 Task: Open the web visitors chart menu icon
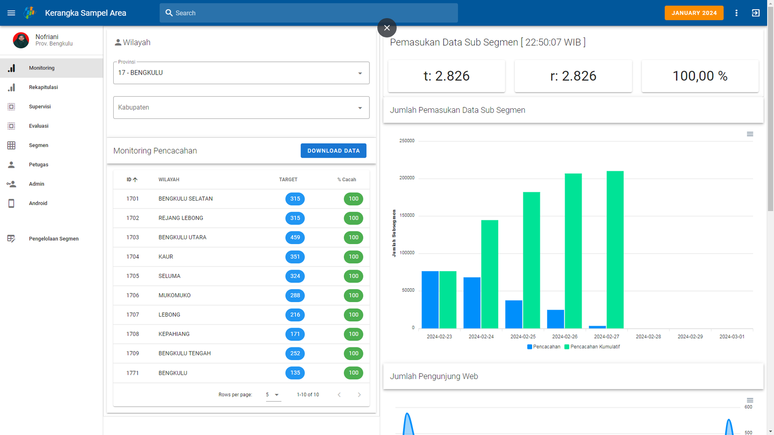pos(750,400)
